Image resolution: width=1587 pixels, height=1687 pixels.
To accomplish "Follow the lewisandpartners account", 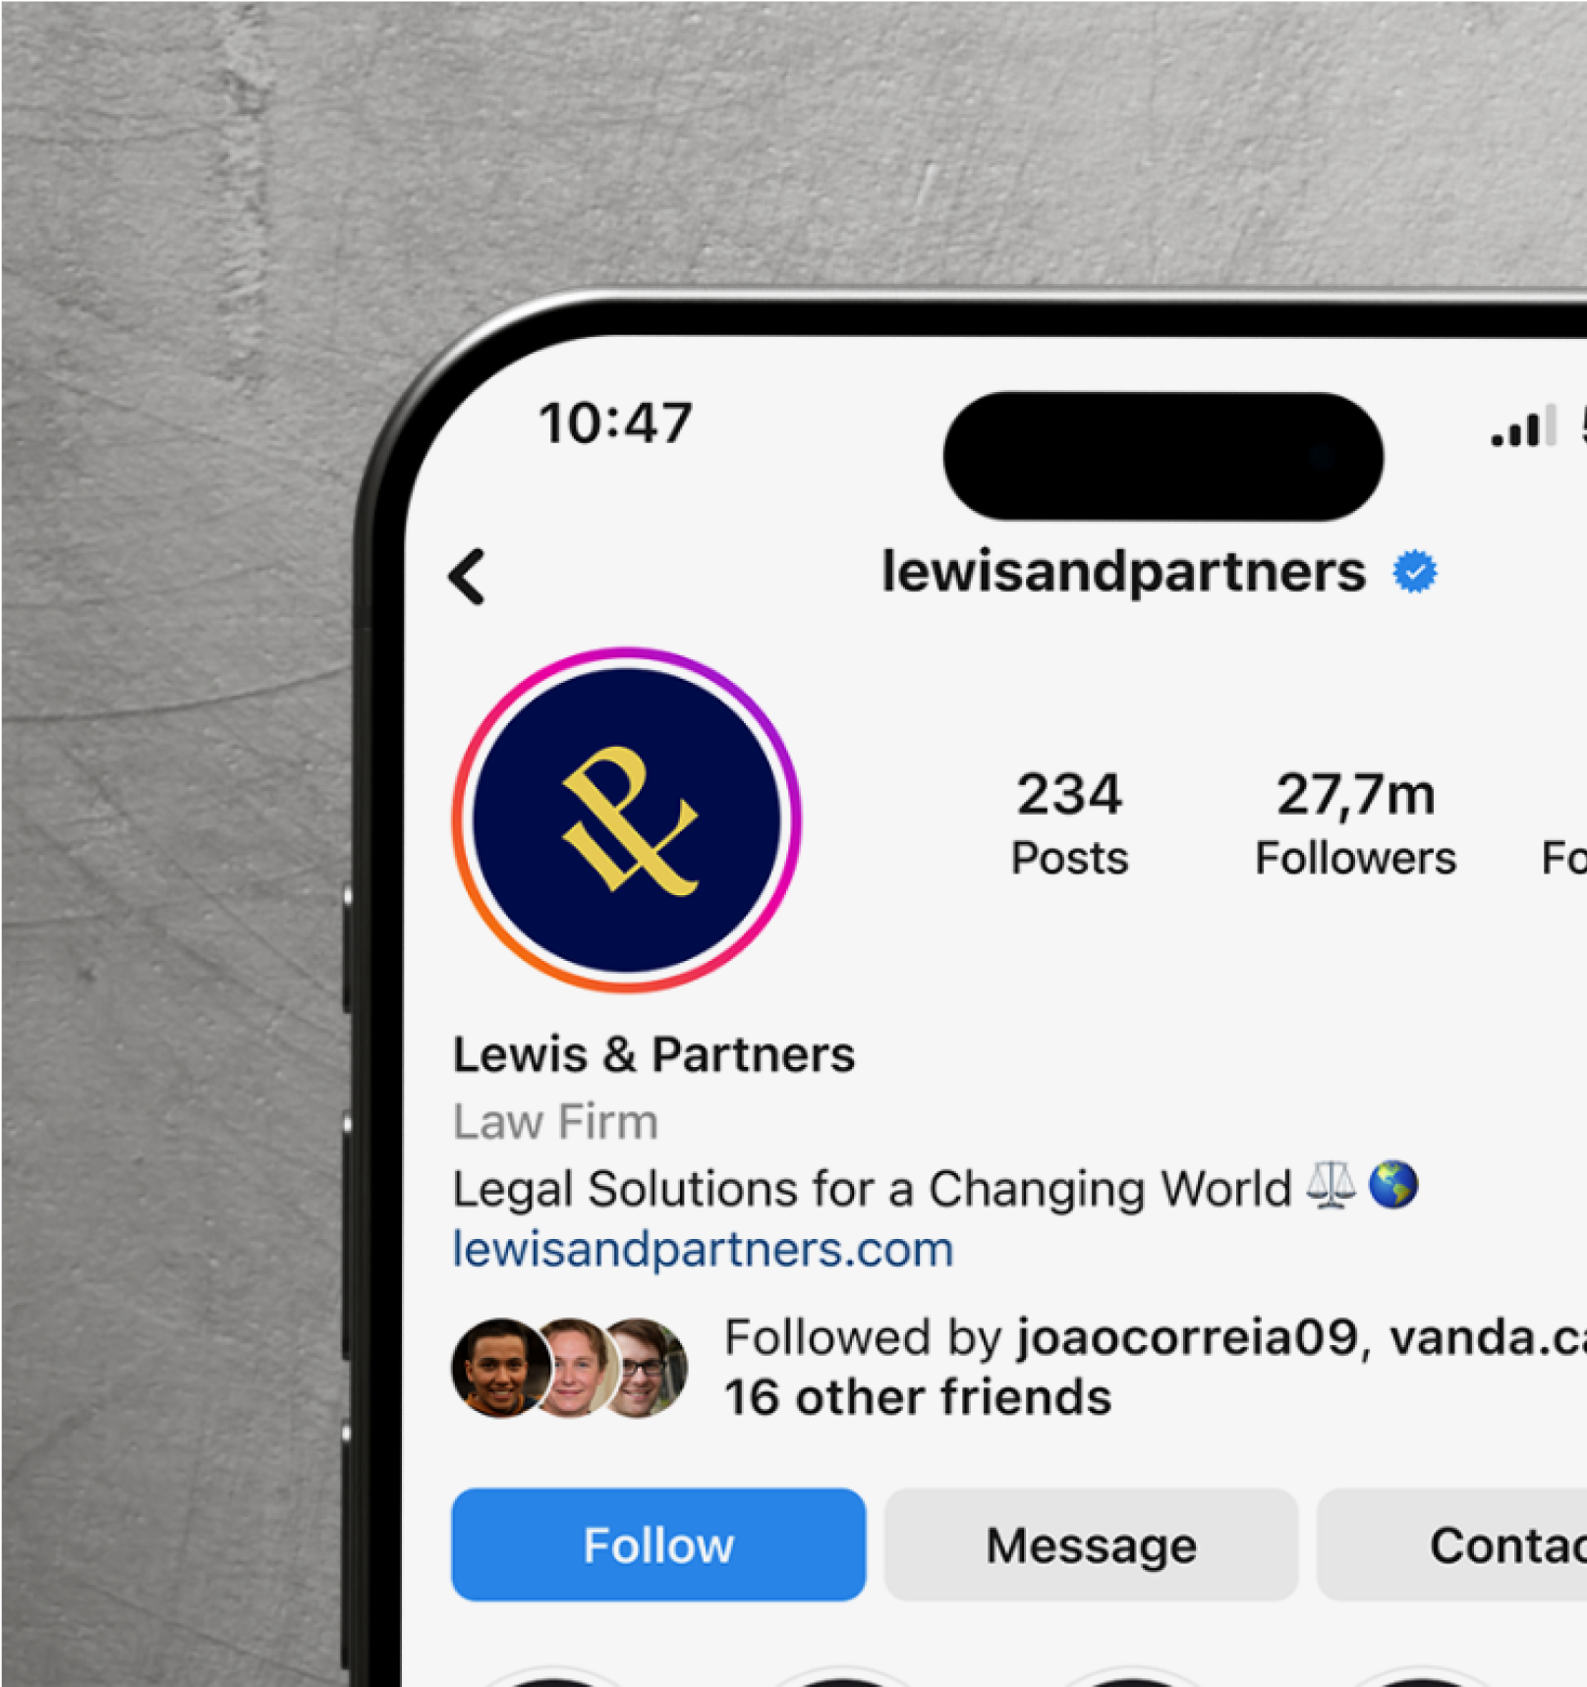I will tap(658, 1545).
